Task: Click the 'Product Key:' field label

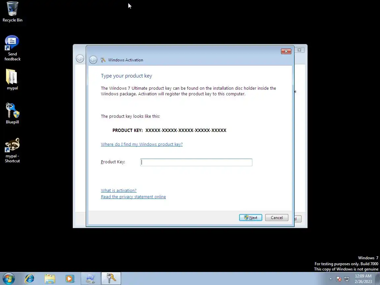Action: click(113, 162)
